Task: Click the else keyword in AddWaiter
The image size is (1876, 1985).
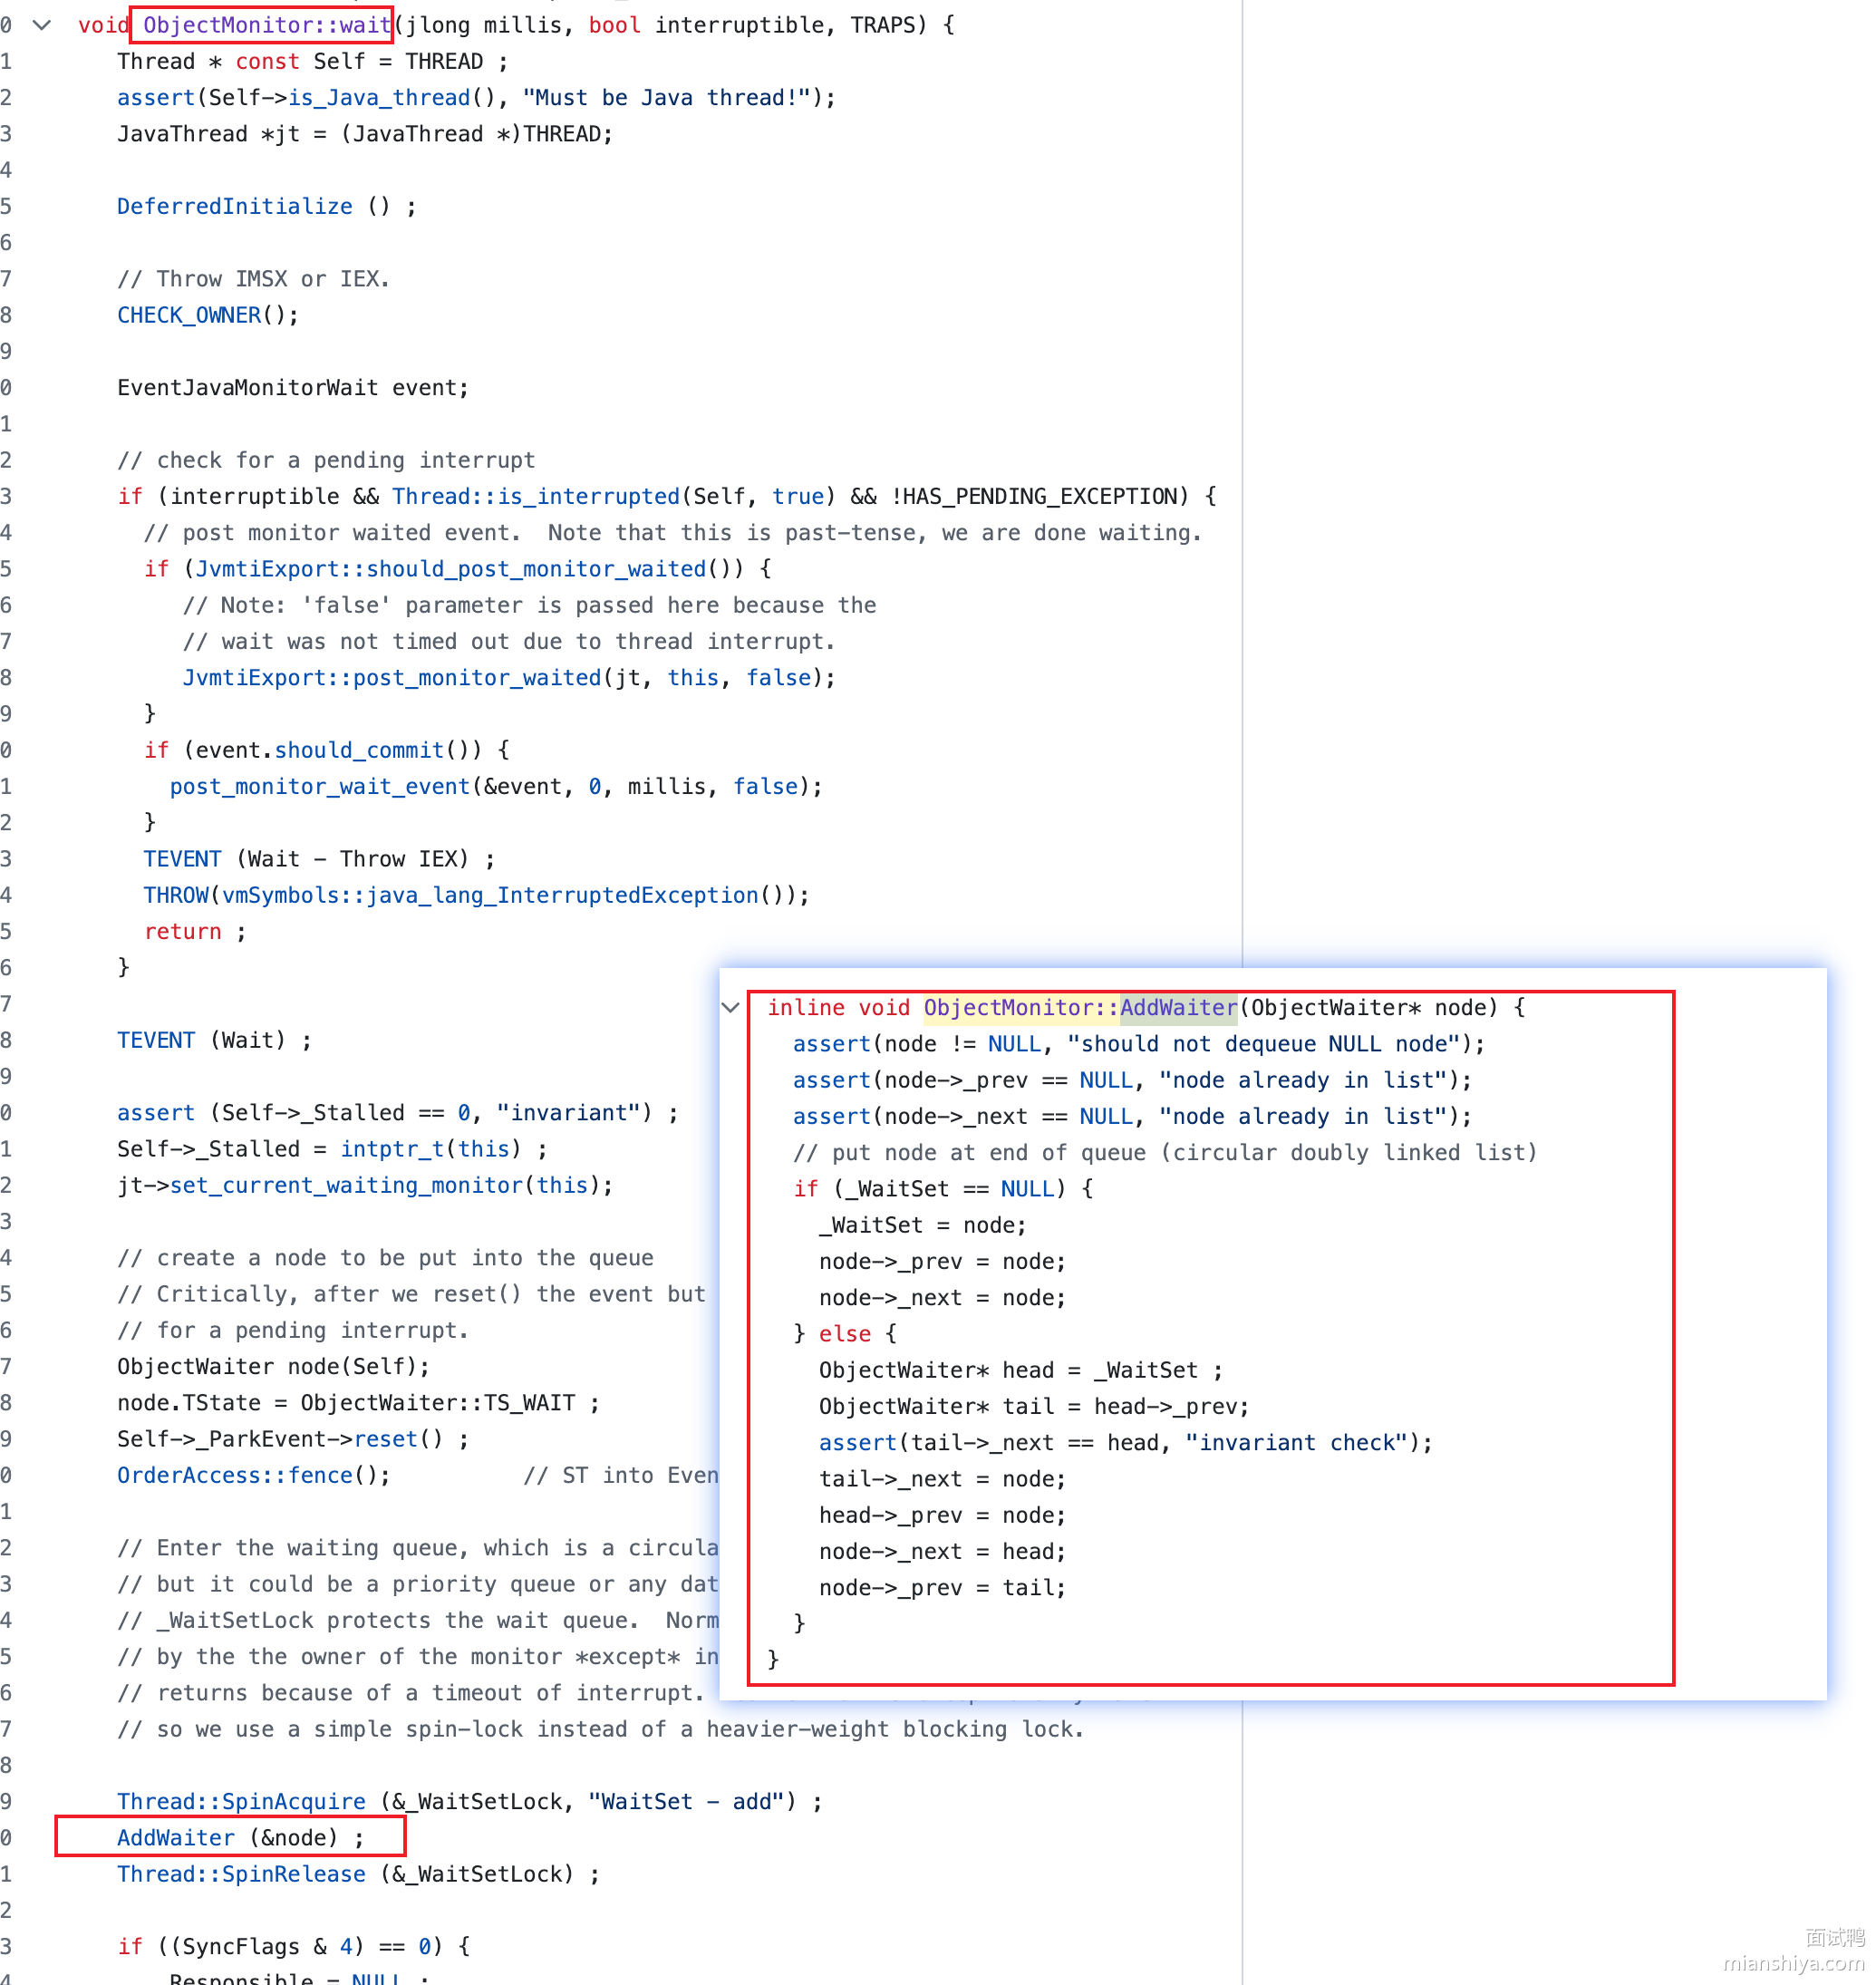Action: point(844,1333)
